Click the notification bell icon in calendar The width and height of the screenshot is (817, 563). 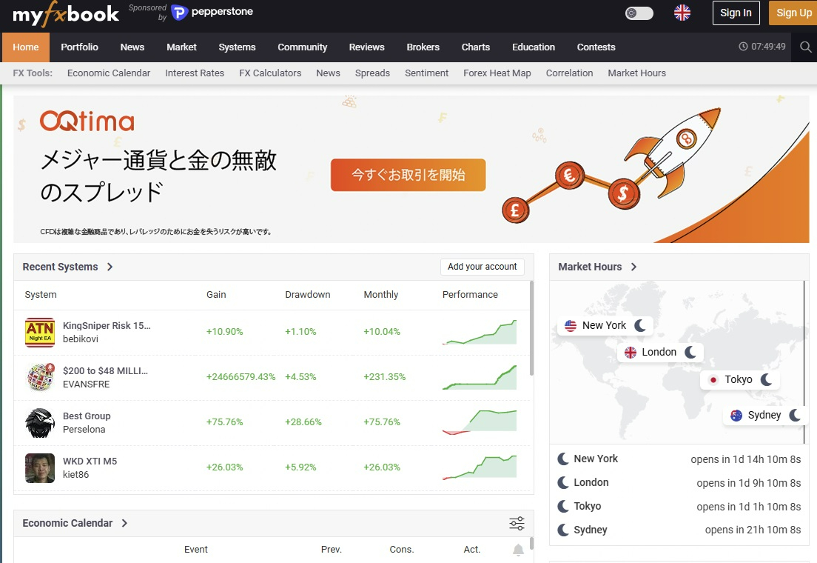pyautogui.click(x=518, y=550)
